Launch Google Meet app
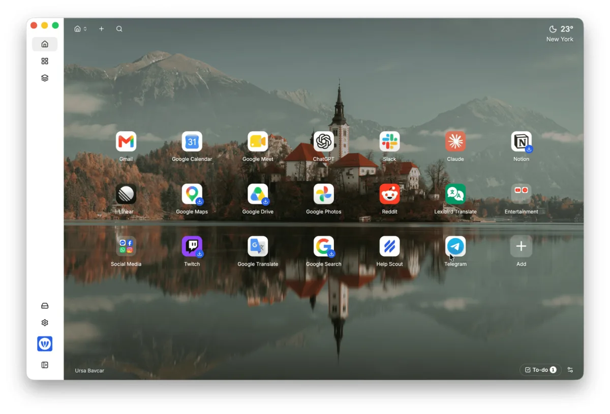This screenshot has width=610, height=414. [x=258, y=142]
